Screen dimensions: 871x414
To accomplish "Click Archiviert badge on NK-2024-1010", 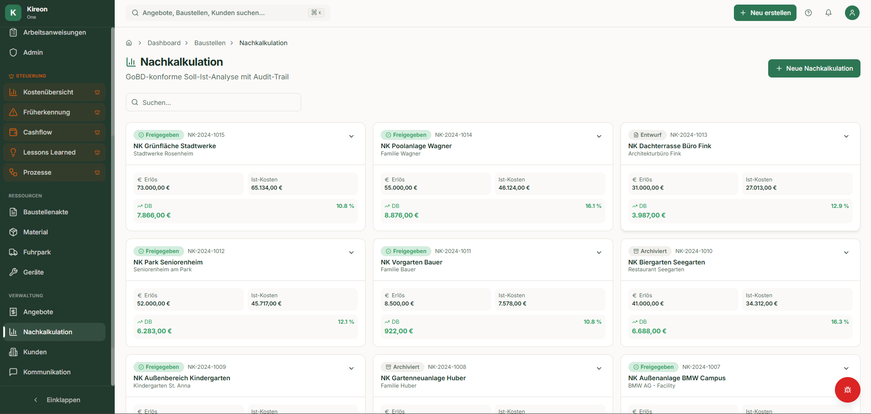I will (x=650, y=251).
